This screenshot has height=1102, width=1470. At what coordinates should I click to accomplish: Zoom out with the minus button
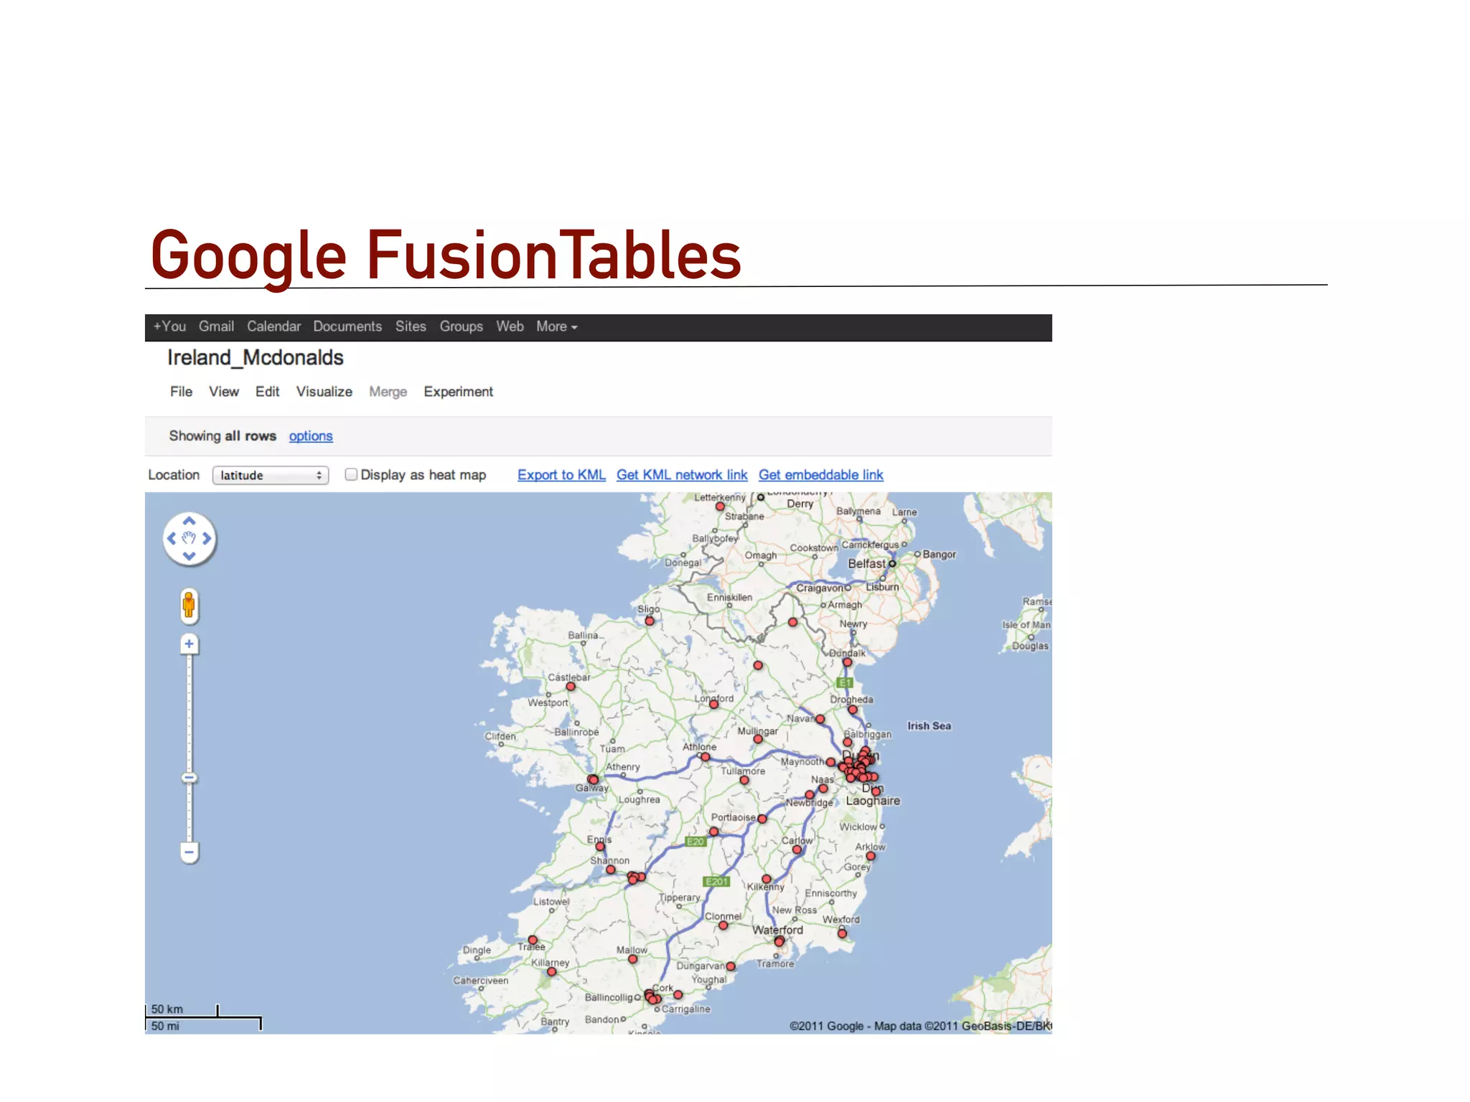189,852
